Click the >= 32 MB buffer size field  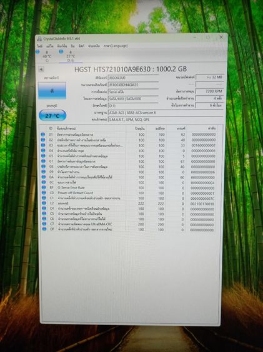[x=210, y=77]
